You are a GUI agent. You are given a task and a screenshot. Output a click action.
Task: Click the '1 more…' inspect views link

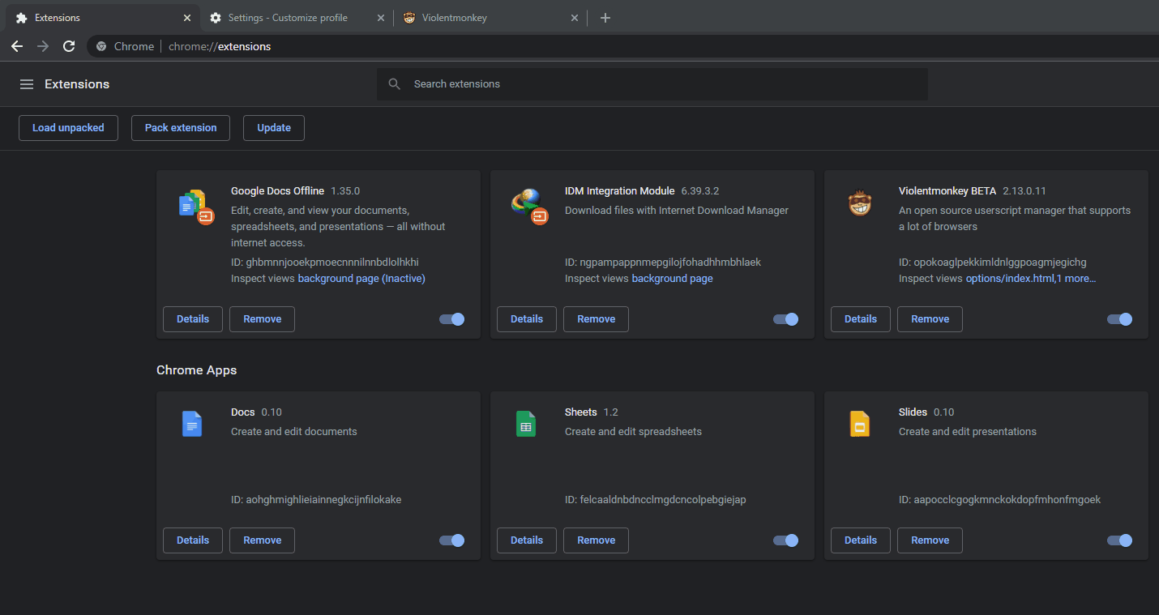coord(1076,279)
